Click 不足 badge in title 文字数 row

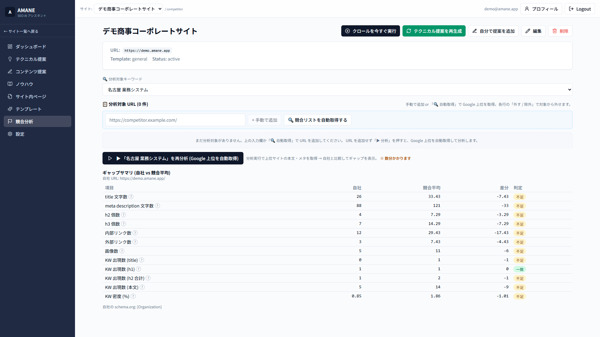[520, 197]
